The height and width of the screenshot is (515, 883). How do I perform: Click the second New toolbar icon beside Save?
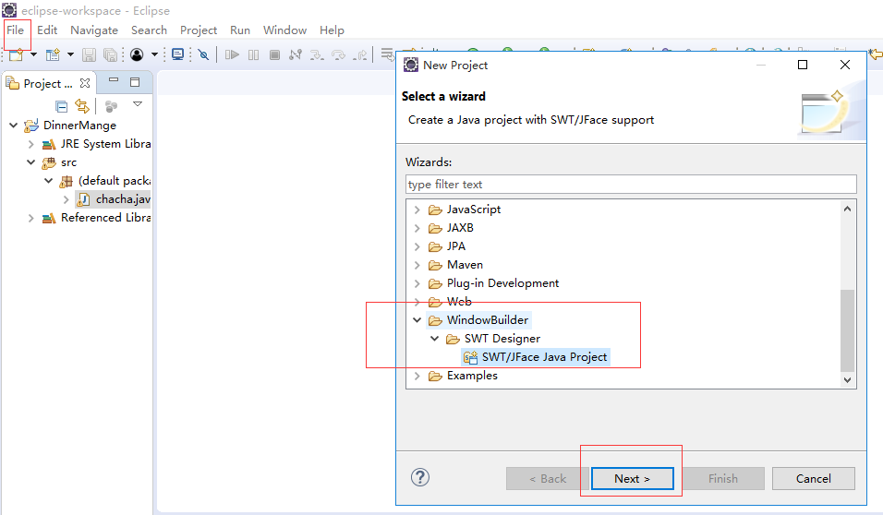click(53, 54)
